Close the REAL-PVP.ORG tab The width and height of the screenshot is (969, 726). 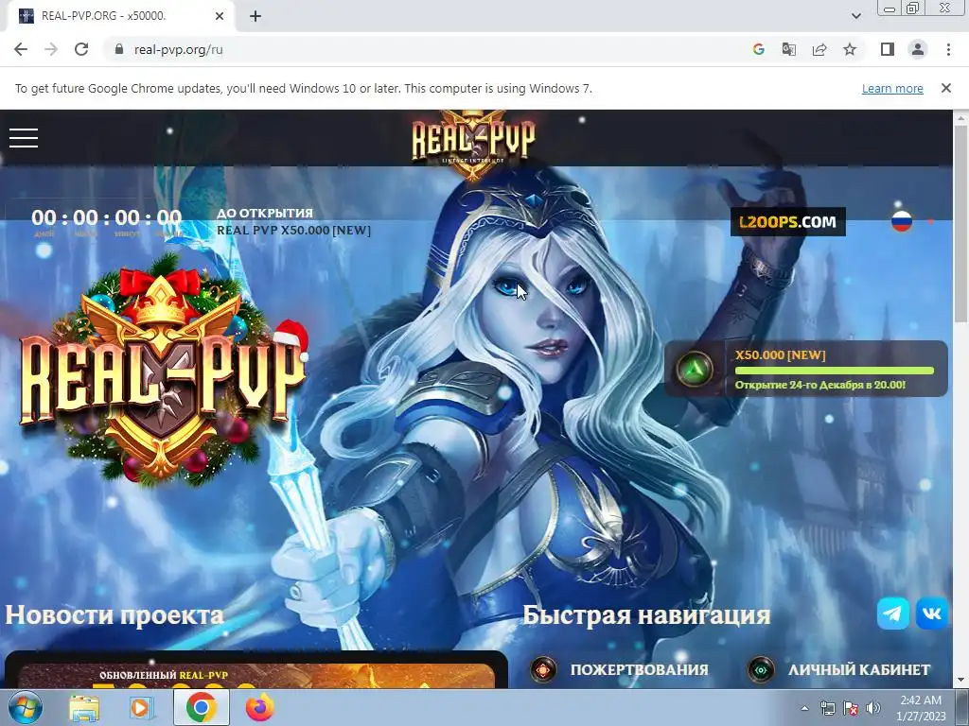pyautogui.click(x=220, y=16)
